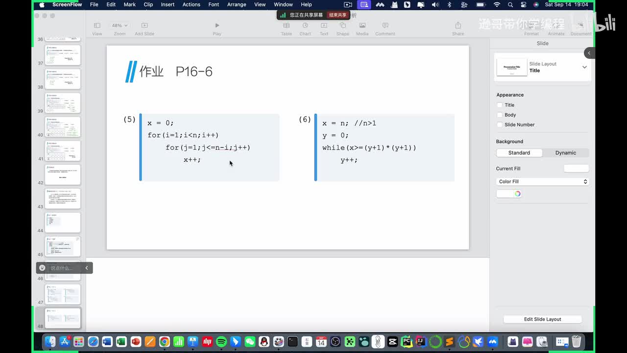The width and height of the screenshot is (627, 353).
Task: Open QQ penguin app from the Dock
Action: (x=264, y=342)
